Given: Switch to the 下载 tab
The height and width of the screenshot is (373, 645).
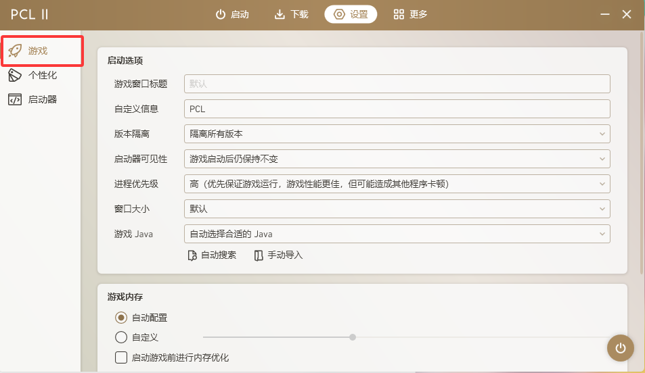Looking at the screenshot, I should click(x=291, y=14).
